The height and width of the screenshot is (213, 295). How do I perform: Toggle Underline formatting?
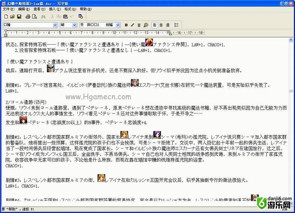point(139,25)
